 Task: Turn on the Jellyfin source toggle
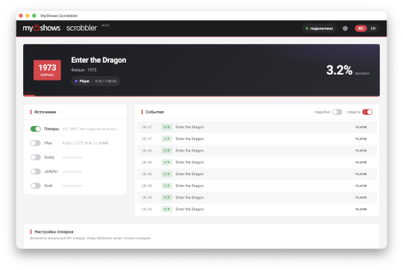click(x=36, y=172)
